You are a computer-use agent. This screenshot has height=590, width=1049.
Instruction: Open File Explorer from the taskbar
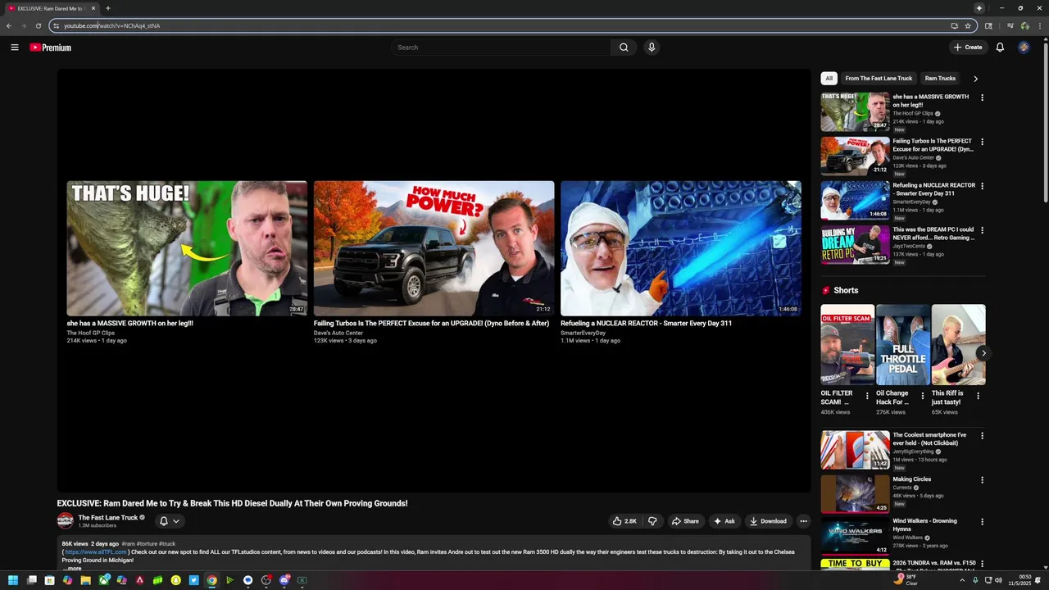pyautogui.click(x=85, y=580)
